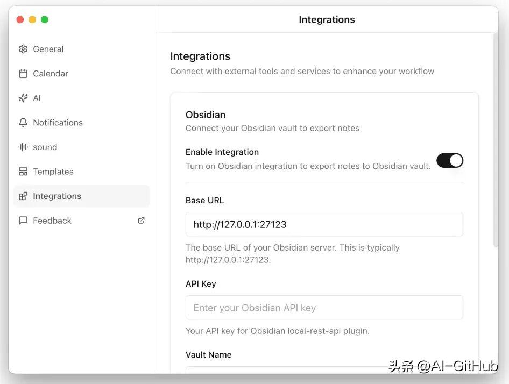
Task: Focus the Obsidian API Key field
Action: click(324, 308)
